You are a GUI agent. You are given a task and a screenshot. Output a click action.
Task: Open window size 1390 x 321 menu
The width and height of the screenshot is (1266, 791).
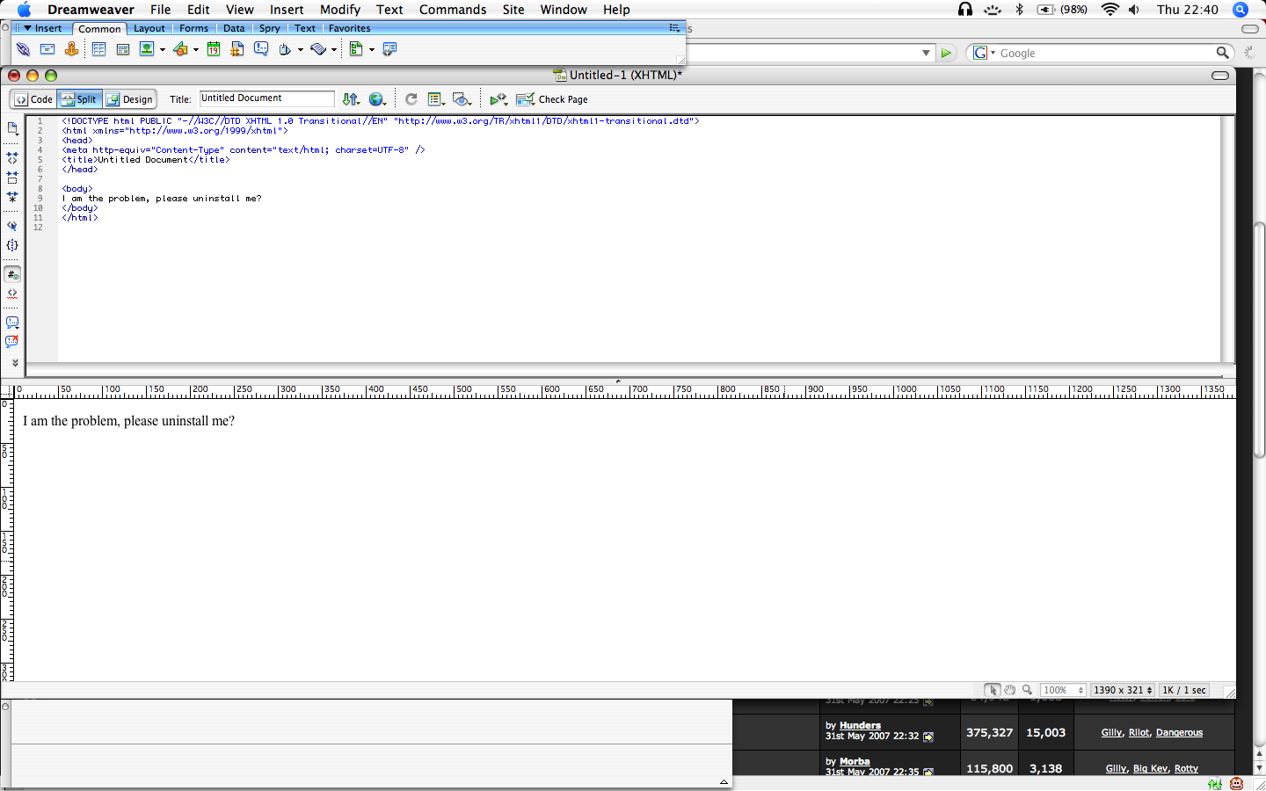tap(1122, 690)
